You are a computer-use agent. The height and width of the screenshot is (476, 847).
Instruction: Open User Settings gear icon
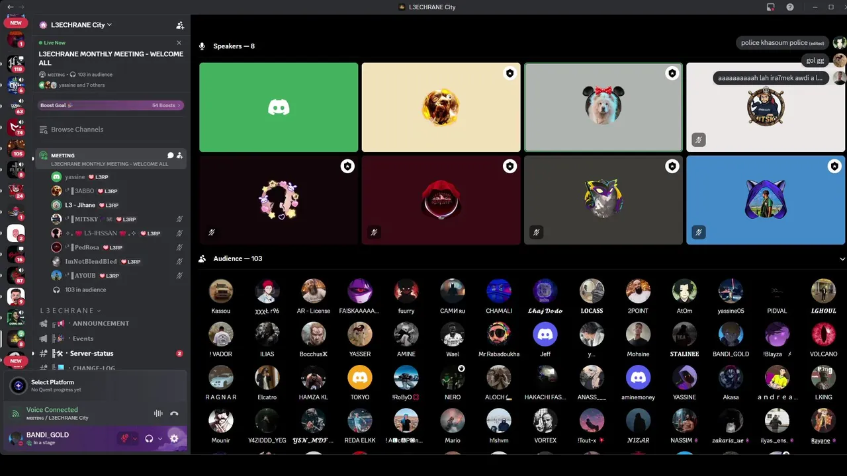(174, 438)
